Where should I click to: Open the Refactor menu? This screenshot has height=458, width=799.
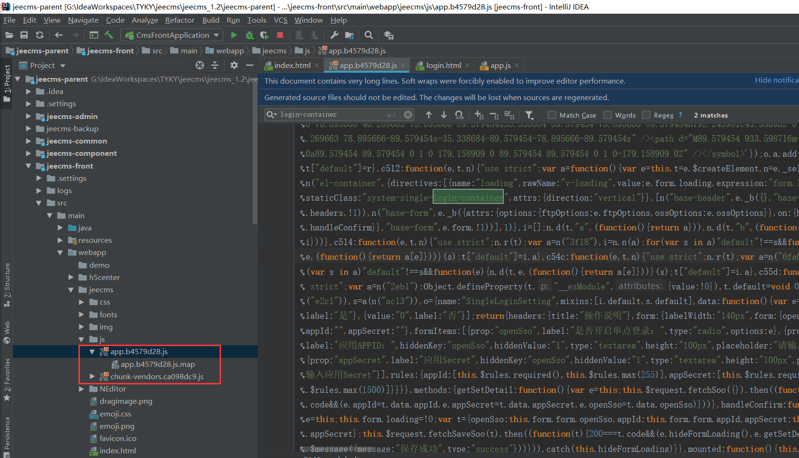(x=179, y=20)
